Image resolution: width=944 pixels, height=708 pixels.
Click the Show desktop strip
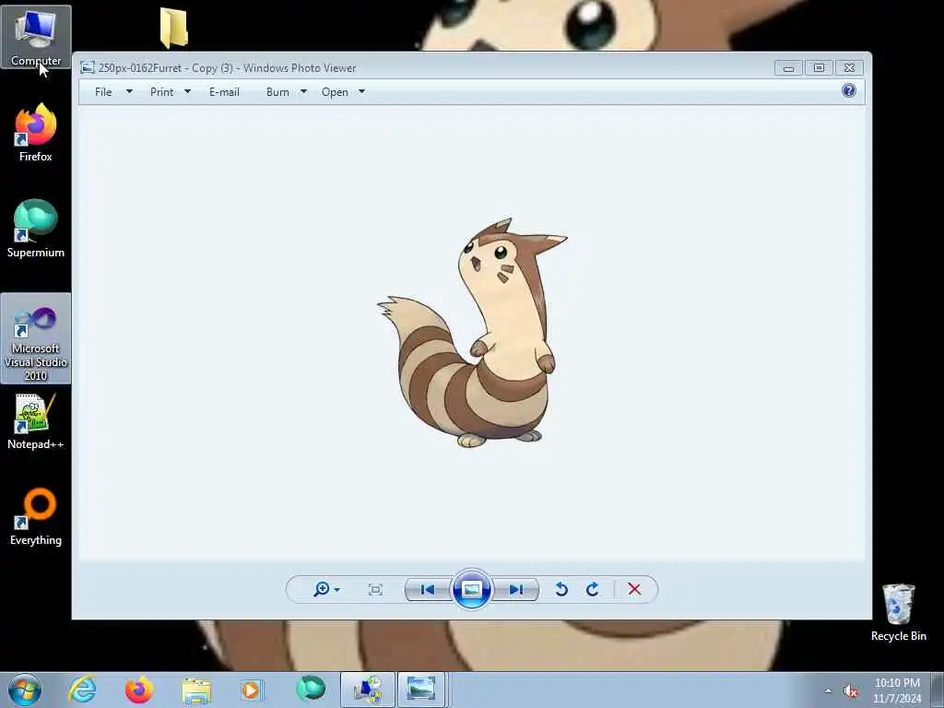(x=938, y=690)
